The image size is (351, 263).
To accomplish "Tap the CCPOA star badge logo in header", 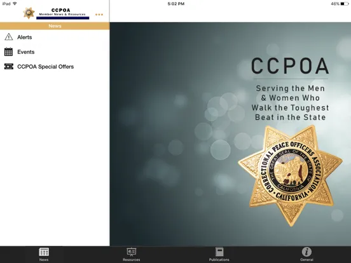I will point(29,13).
